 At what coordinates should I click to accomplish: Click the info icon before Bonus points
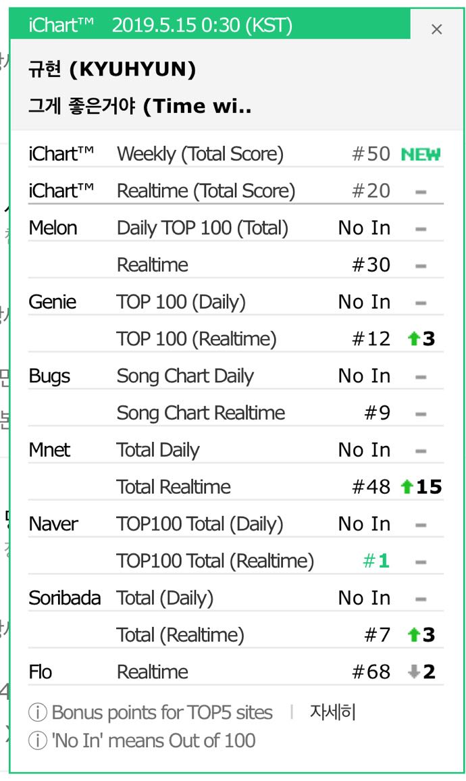tap(37, 713)
